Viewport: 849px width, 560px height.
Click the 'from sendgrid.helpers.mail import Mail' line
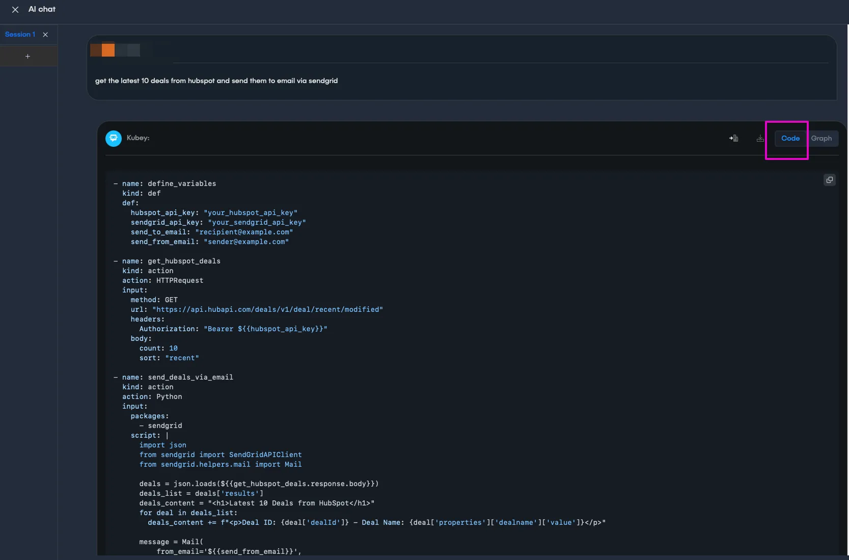tap(221, 464)
